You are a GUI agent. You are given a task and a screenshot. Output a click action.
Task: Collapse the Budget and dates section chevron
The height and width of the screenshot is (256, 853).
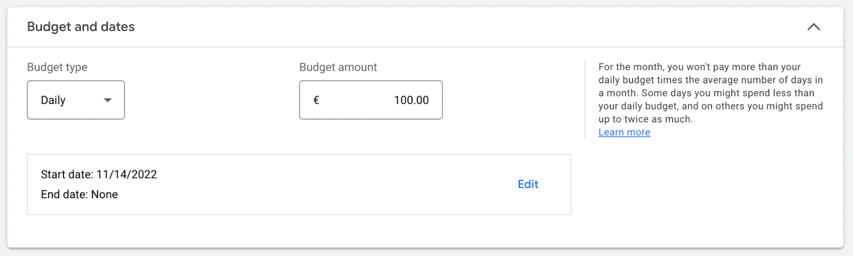point(814,27)
